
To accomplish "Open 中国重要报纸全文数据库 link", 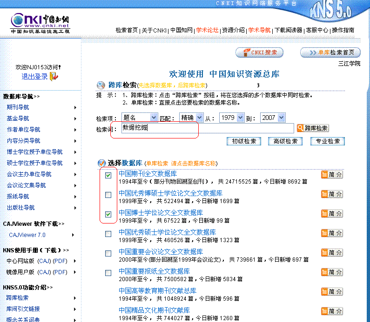I will 155,271.
